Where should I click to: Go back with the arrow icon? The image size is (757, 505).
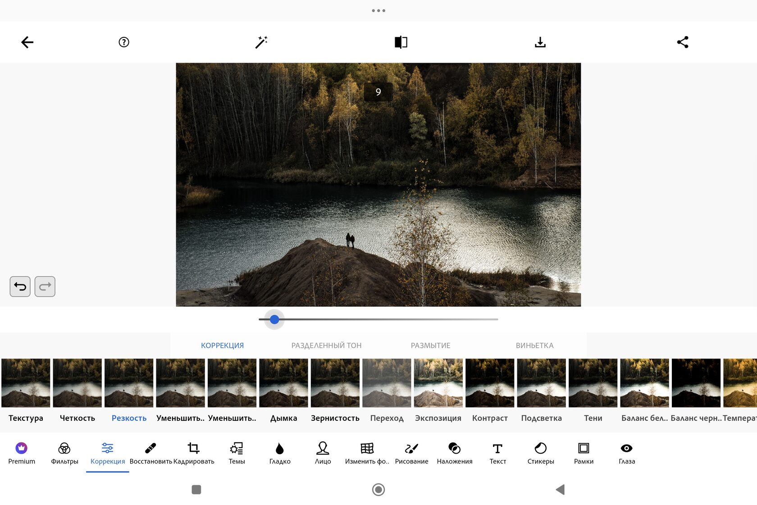coord(27,42)
